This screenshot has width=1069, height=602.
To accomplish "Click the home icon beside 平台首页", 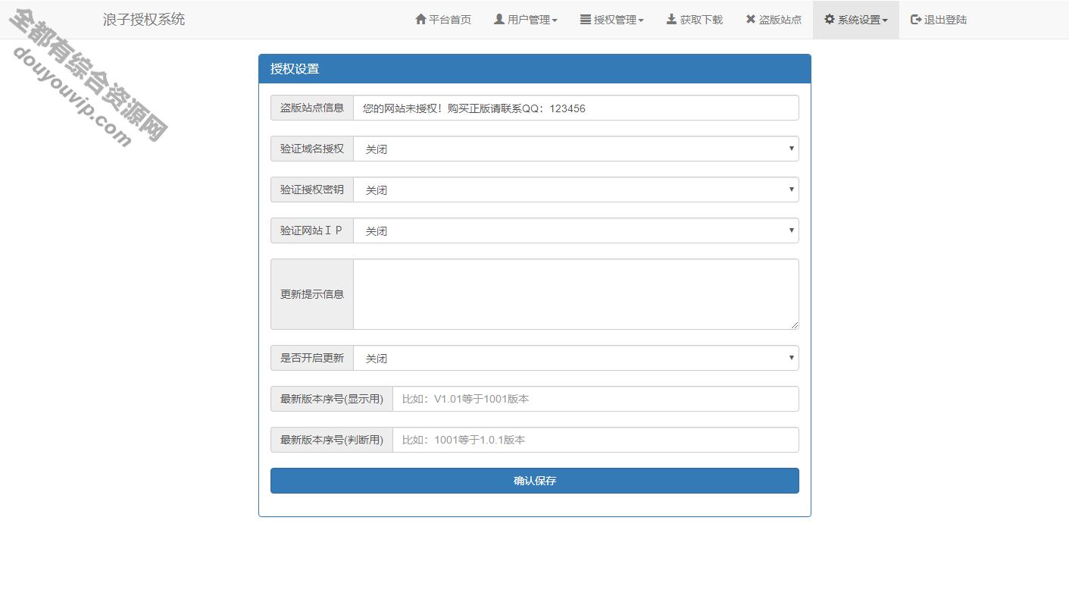I will point(420,20).
